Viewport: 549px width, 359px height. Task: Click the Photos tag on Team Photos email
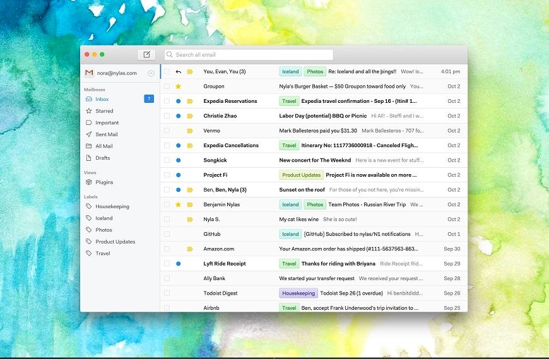(315, 204)
